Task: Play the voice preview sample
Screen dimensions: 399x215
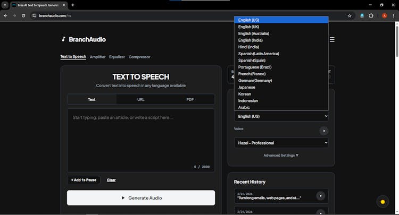Action: pyautogui.click(x=323, y=131)
